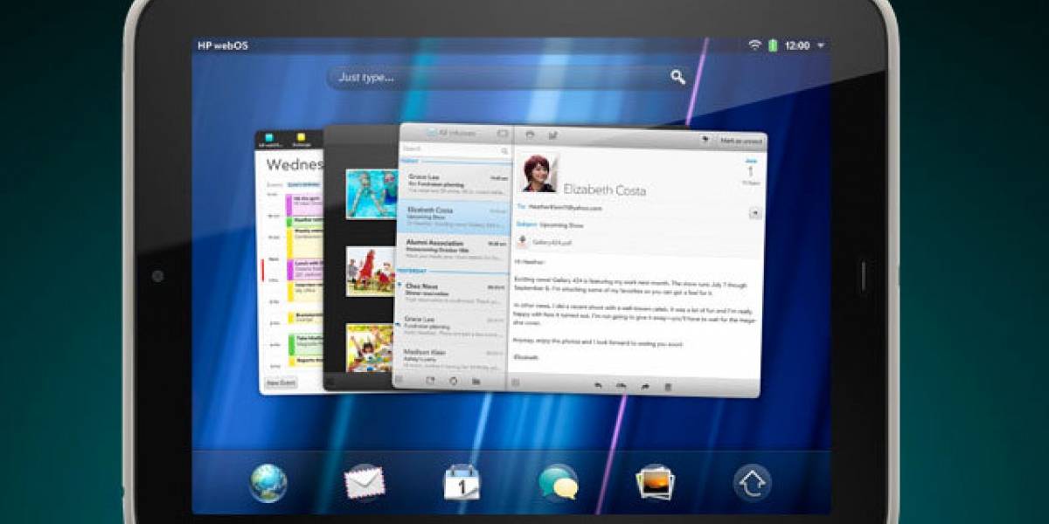Click the printer icon atop the email message

coord(530,134)
